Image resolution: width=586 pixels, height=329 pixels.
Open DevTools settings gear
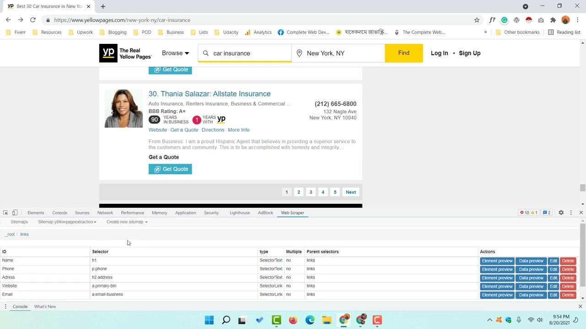click(x=561, y=213)
